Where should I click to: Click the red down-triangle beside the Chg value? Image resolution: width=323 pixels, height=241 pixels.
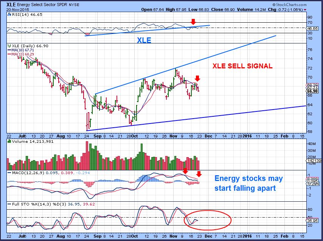(305, 10)
